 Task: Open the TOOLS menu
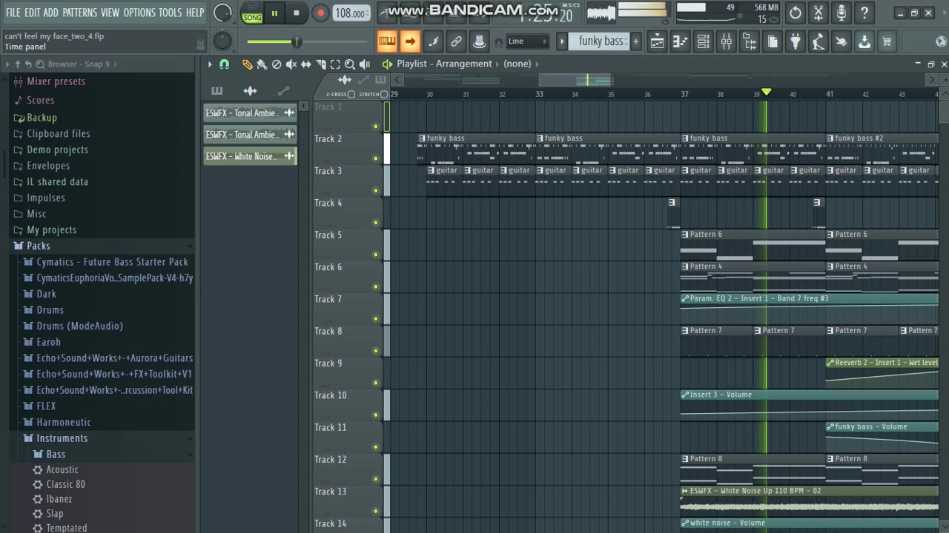point(170,13)
